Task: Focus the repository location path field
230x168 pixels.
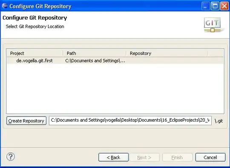Action: click(130, 120)
